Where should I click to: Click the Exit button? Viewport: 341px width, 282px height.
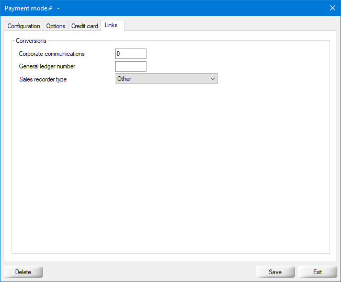(x=317, y=272)
